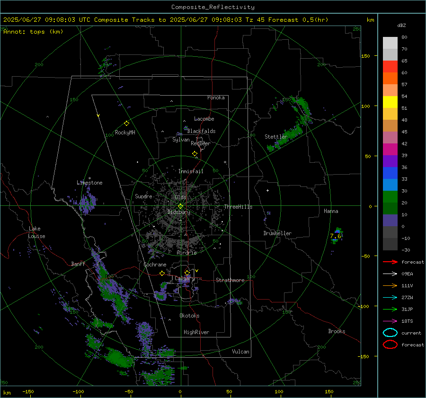Click the indigo 10 dBZ color swatch

pos(390,221)
